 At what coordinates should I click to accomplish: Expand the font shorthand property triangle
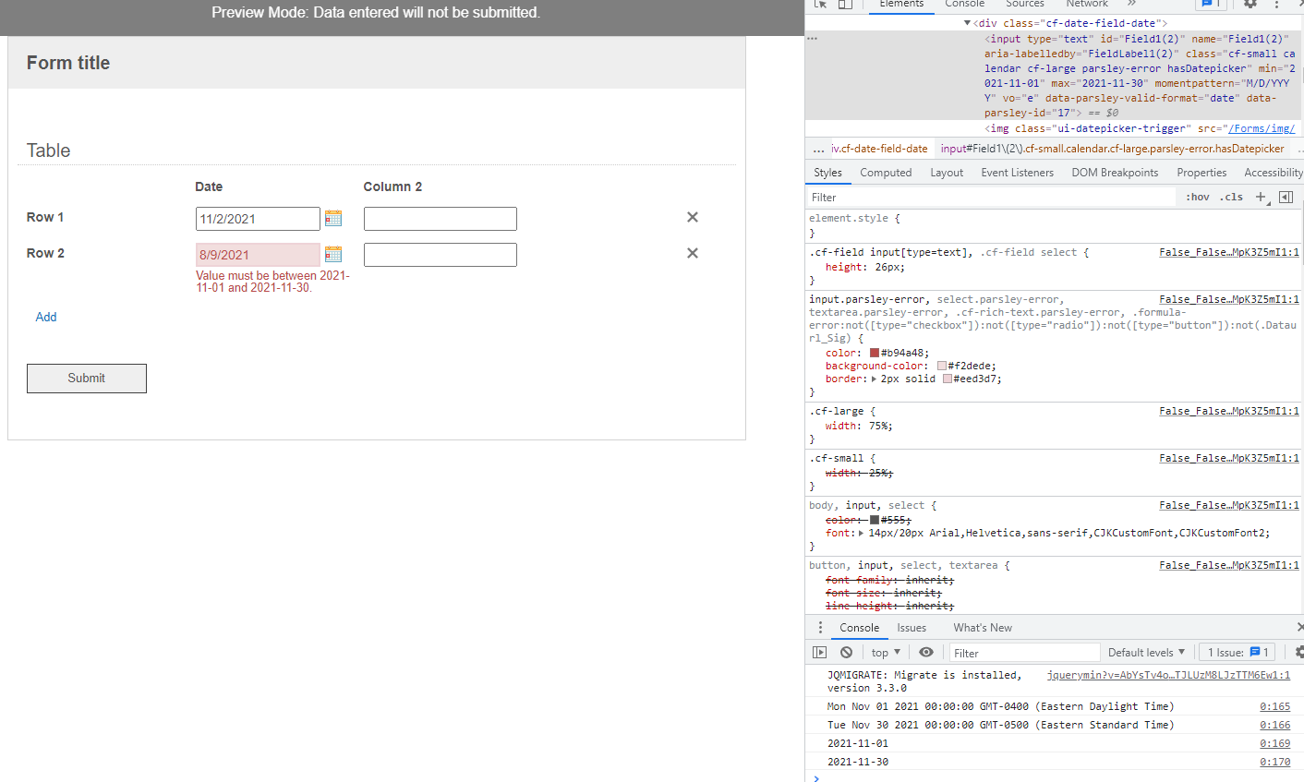tap(862, 533)
